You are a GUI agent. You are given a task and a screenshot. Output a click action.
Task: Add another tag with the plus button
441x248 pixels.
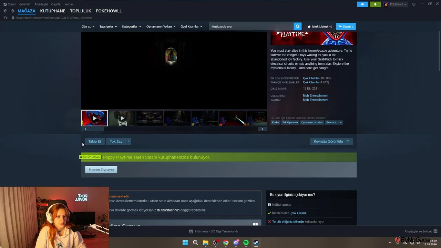341,123
